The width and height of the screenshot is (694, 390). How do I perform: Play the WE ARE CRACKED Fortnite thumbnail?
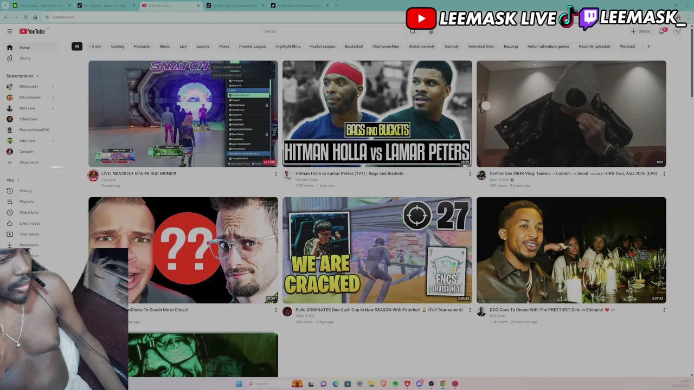[x=377, y=250]
